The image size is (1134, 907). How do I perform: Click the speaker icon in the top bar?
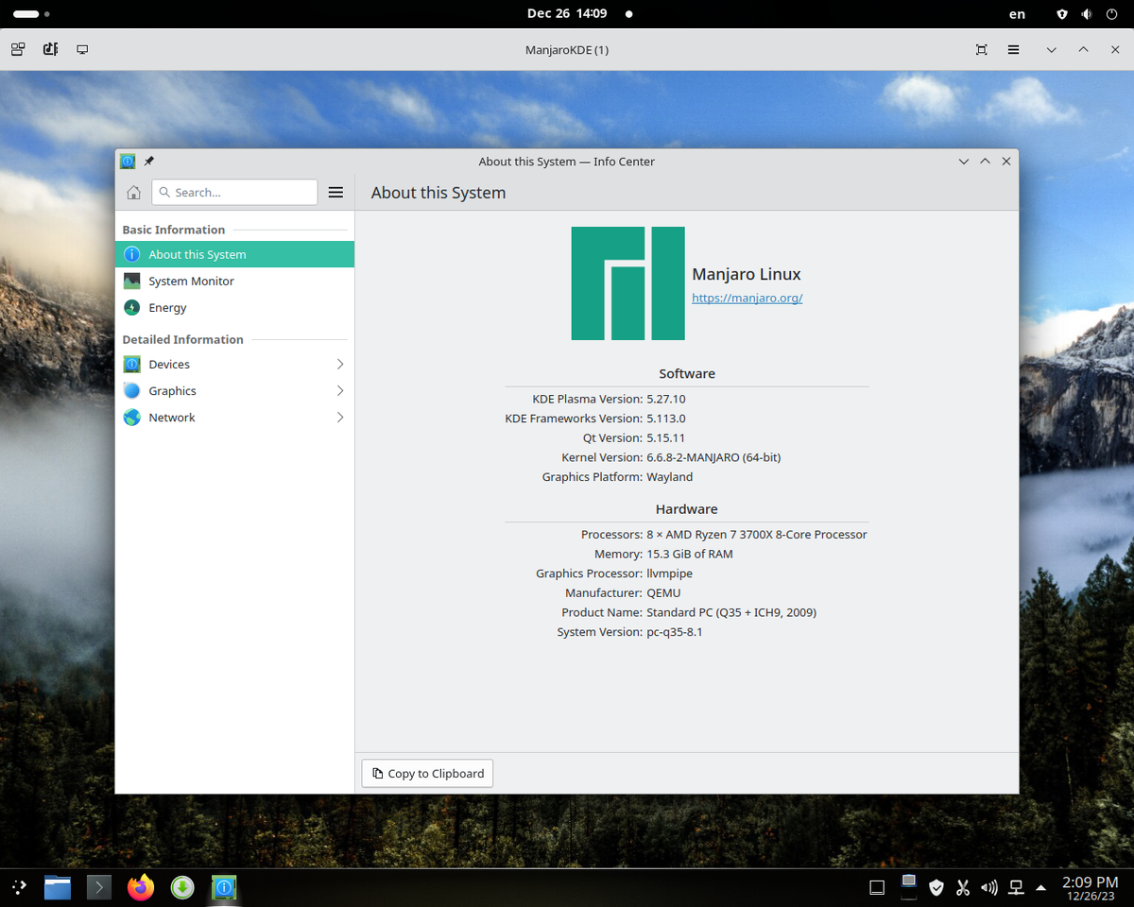click(1087, 14)
